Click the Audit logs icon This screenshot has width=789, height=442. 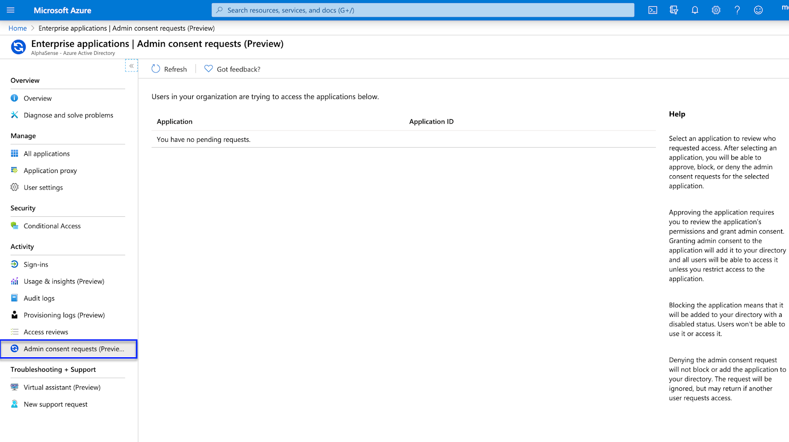14,298
